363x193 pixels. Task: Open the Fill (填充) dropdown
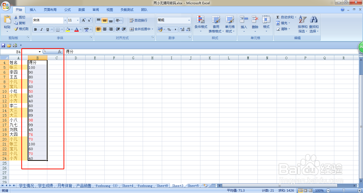pyautogui.click(x=283, y=23)
